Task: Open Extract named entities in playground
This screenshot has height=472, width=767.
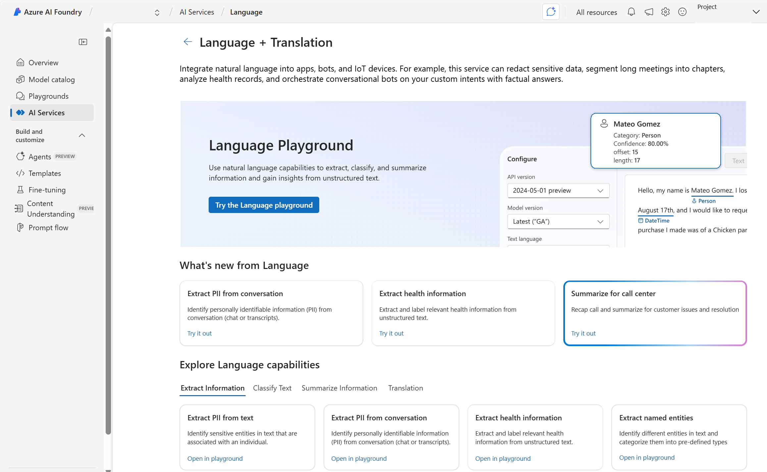Action: [x=646, y=457]
